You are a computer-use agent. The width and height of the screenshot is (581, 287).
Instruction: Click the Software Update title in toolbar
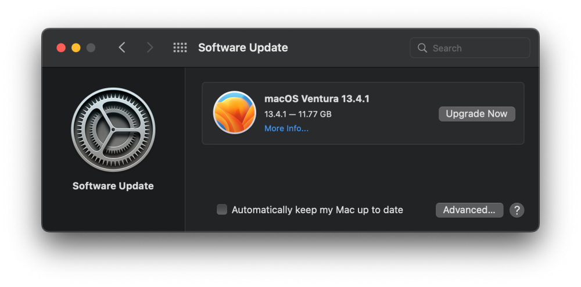click(243, 48)
